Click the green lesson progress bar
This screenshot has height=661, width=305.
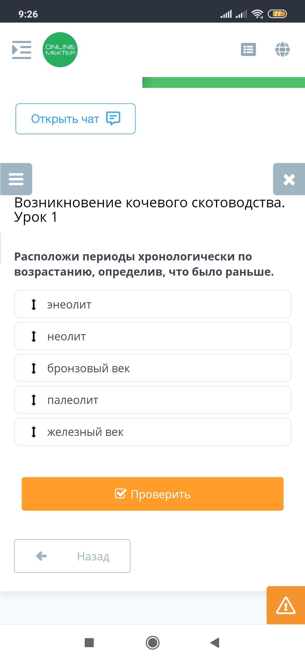(x=223, y=82)
